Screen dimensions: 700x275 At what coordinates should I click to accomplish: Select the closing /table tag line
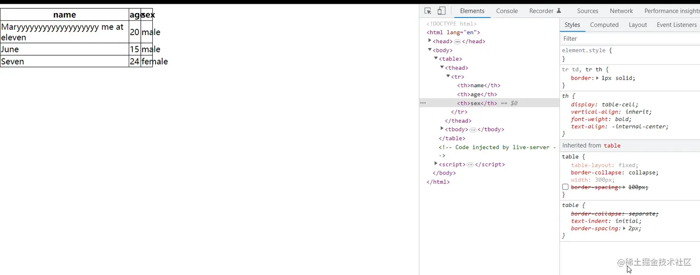coord(452,138)
